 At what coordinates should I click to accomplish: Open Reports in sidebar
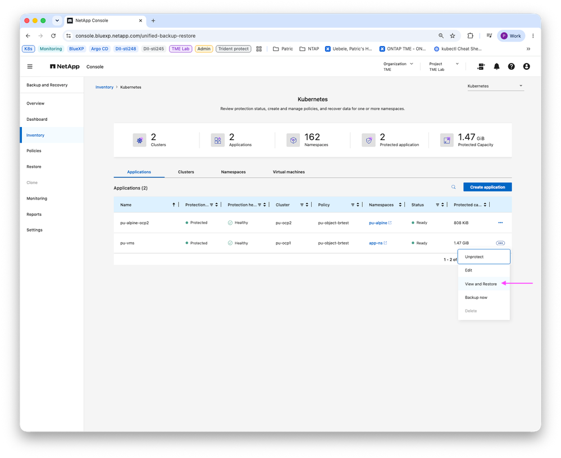[x=52, y=215]
